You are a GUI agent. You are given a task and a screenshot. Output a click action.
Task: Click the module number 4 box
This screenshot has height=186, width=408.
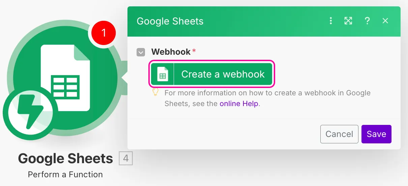click(x=126, y=158)
